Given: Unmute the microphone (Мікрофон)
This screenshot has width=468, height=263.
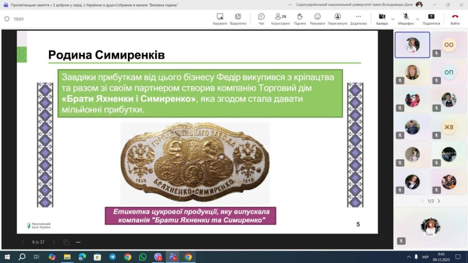Looking at the screenshot, I should (405, 19).
